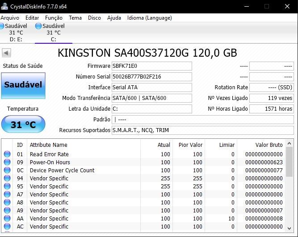Click the first empty ---- field at top right
Image resolution: width=298 pixels, height=237 pixels.
click(271, 66)
